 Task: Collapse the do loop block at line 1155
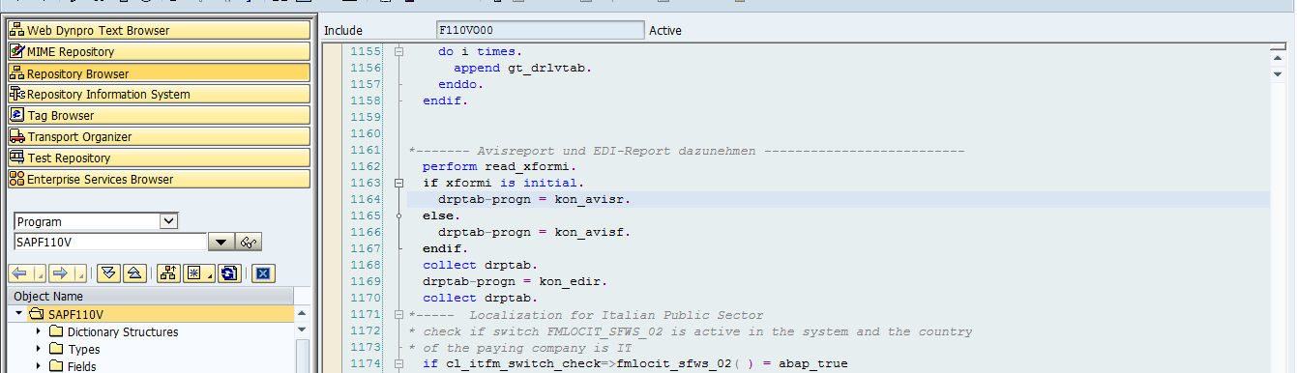398,50
